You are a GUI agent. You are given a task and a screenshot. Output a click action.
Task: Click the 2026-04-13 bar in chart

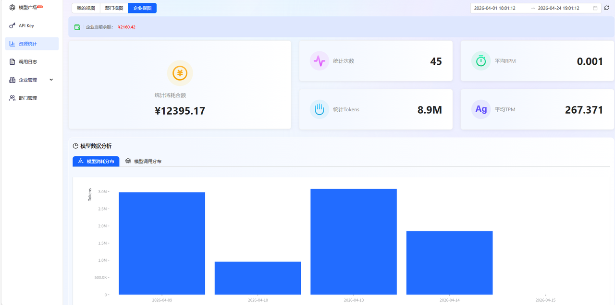click(x=354, y=242)
